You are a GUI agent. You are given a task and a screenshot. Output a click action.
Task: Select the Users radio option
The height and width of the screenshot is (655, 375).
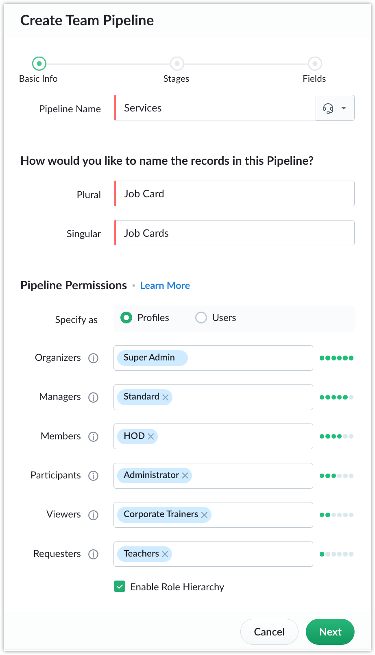(201, 318)
